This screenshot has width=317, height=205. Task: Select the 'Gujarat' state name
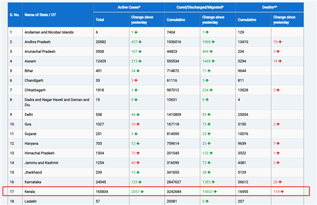tap(31, 134)
